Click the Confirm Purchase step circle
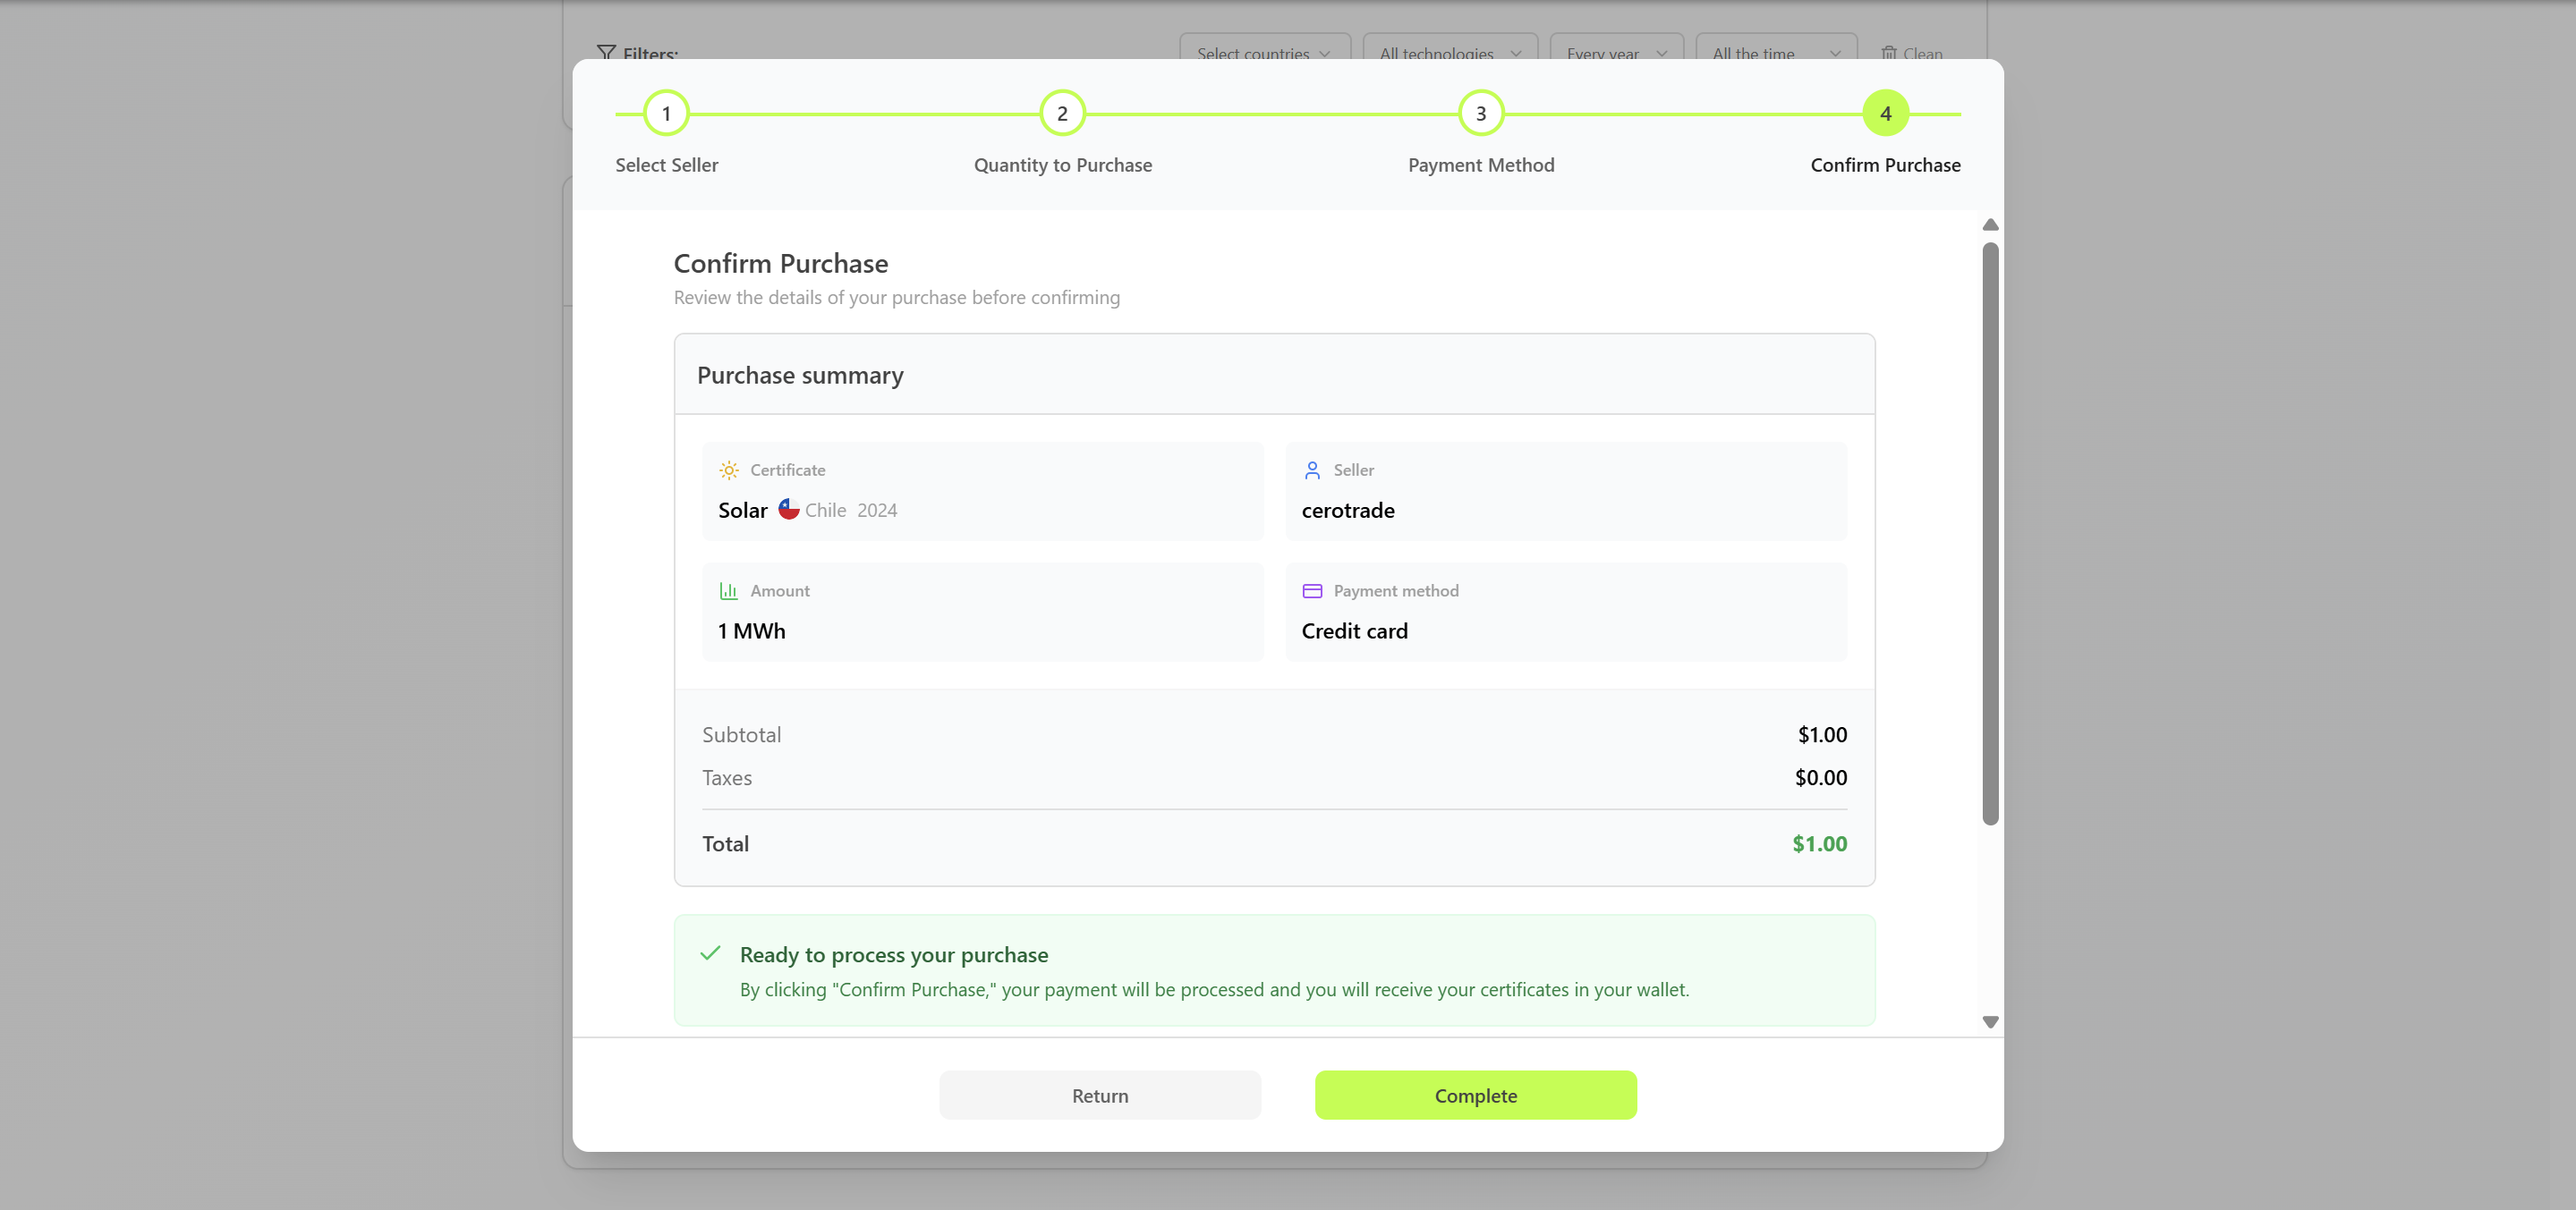 click(x=1886, y=113)
